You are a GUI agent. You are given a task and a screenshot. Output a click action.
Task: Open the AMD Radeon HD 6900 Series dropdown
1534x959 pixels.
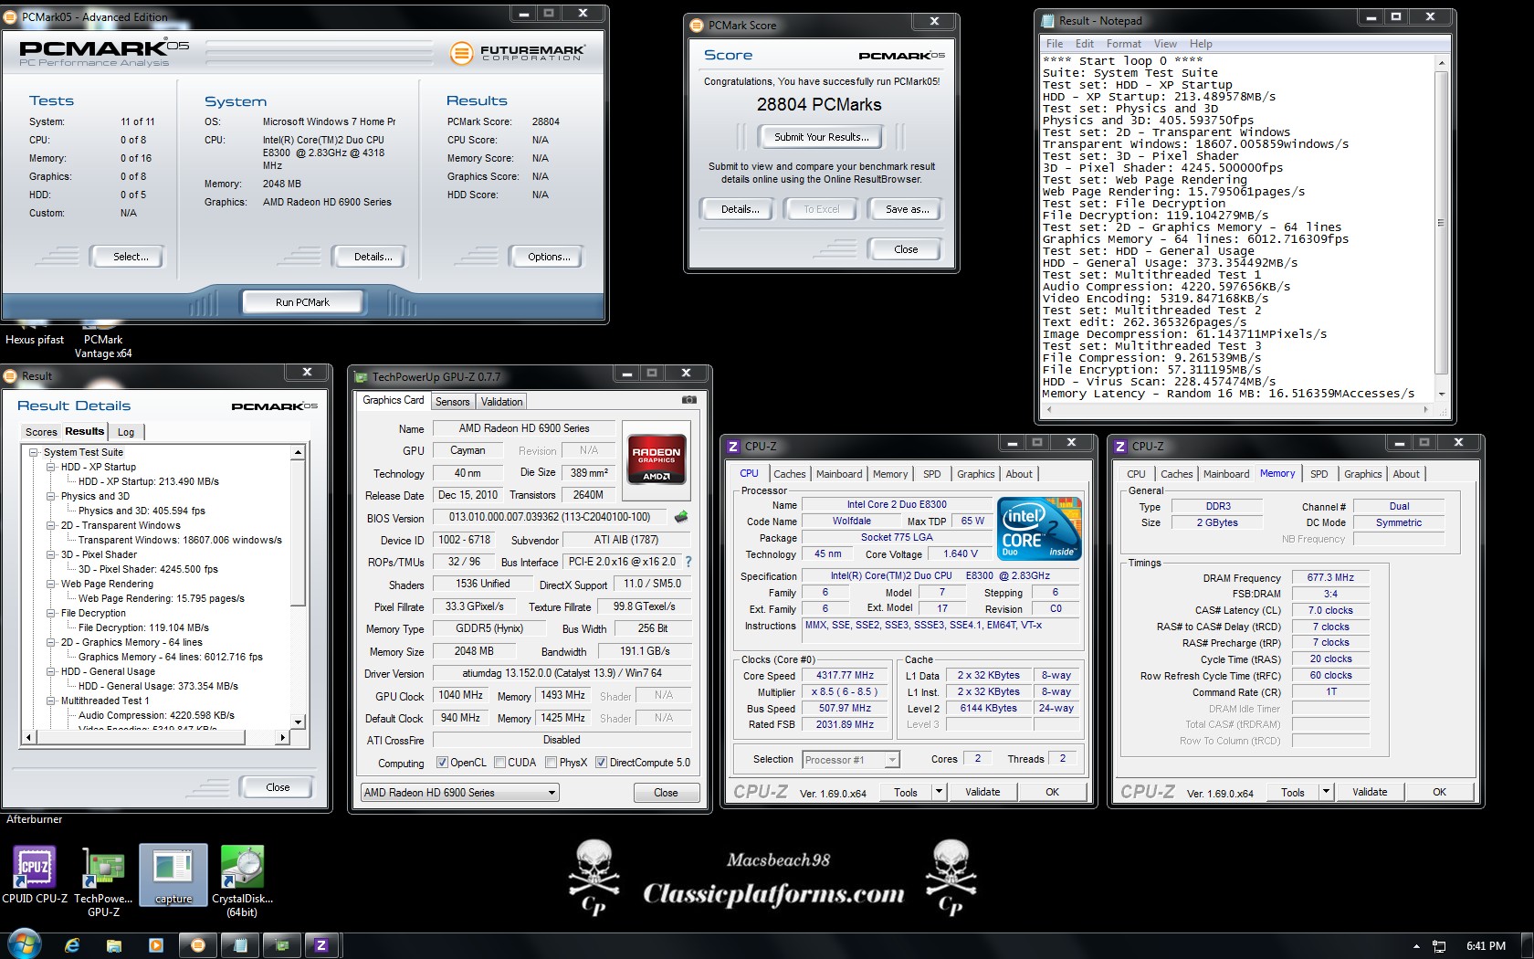click(x=459, y=792)
